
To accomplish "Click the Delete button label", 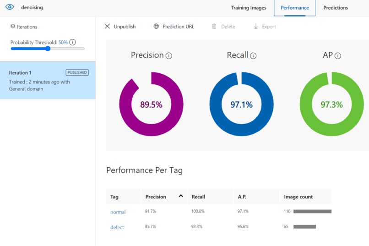I will [228, 27].
